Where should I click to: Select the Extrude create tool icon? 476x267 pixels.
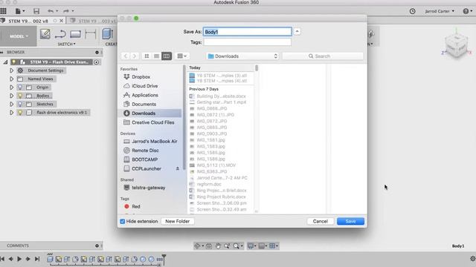pyautogui.click(x=107, y=34)
